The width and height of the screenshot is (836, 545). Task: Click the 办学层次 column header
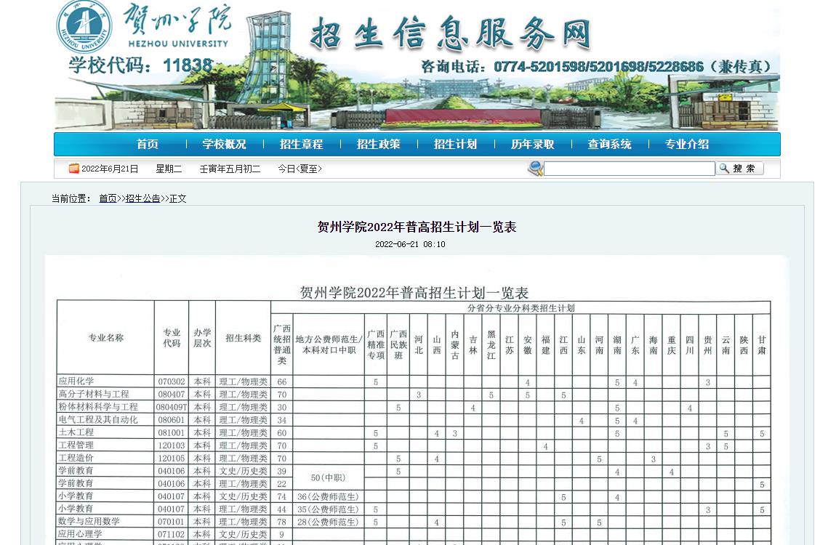(202, 338)
